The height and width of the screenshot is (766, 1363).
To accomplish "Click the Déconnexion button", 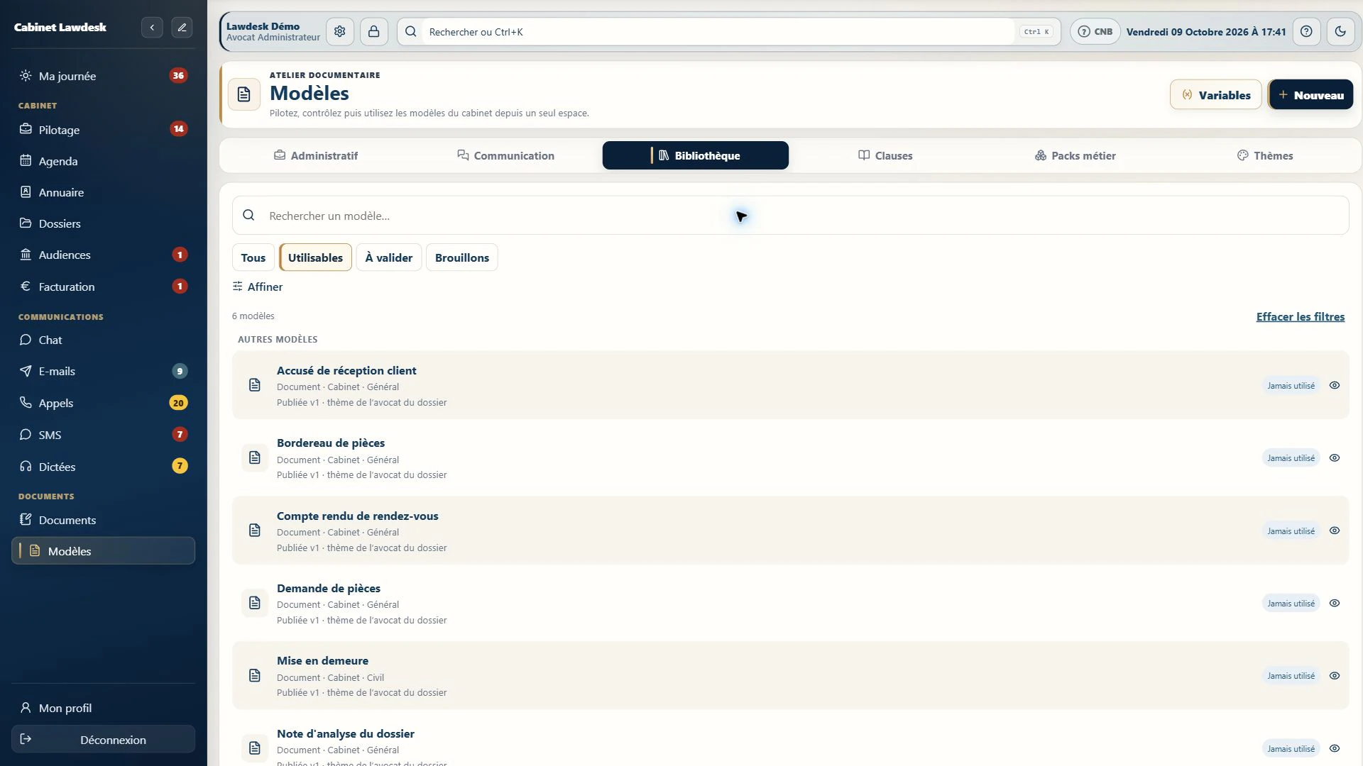I will 103,739.
